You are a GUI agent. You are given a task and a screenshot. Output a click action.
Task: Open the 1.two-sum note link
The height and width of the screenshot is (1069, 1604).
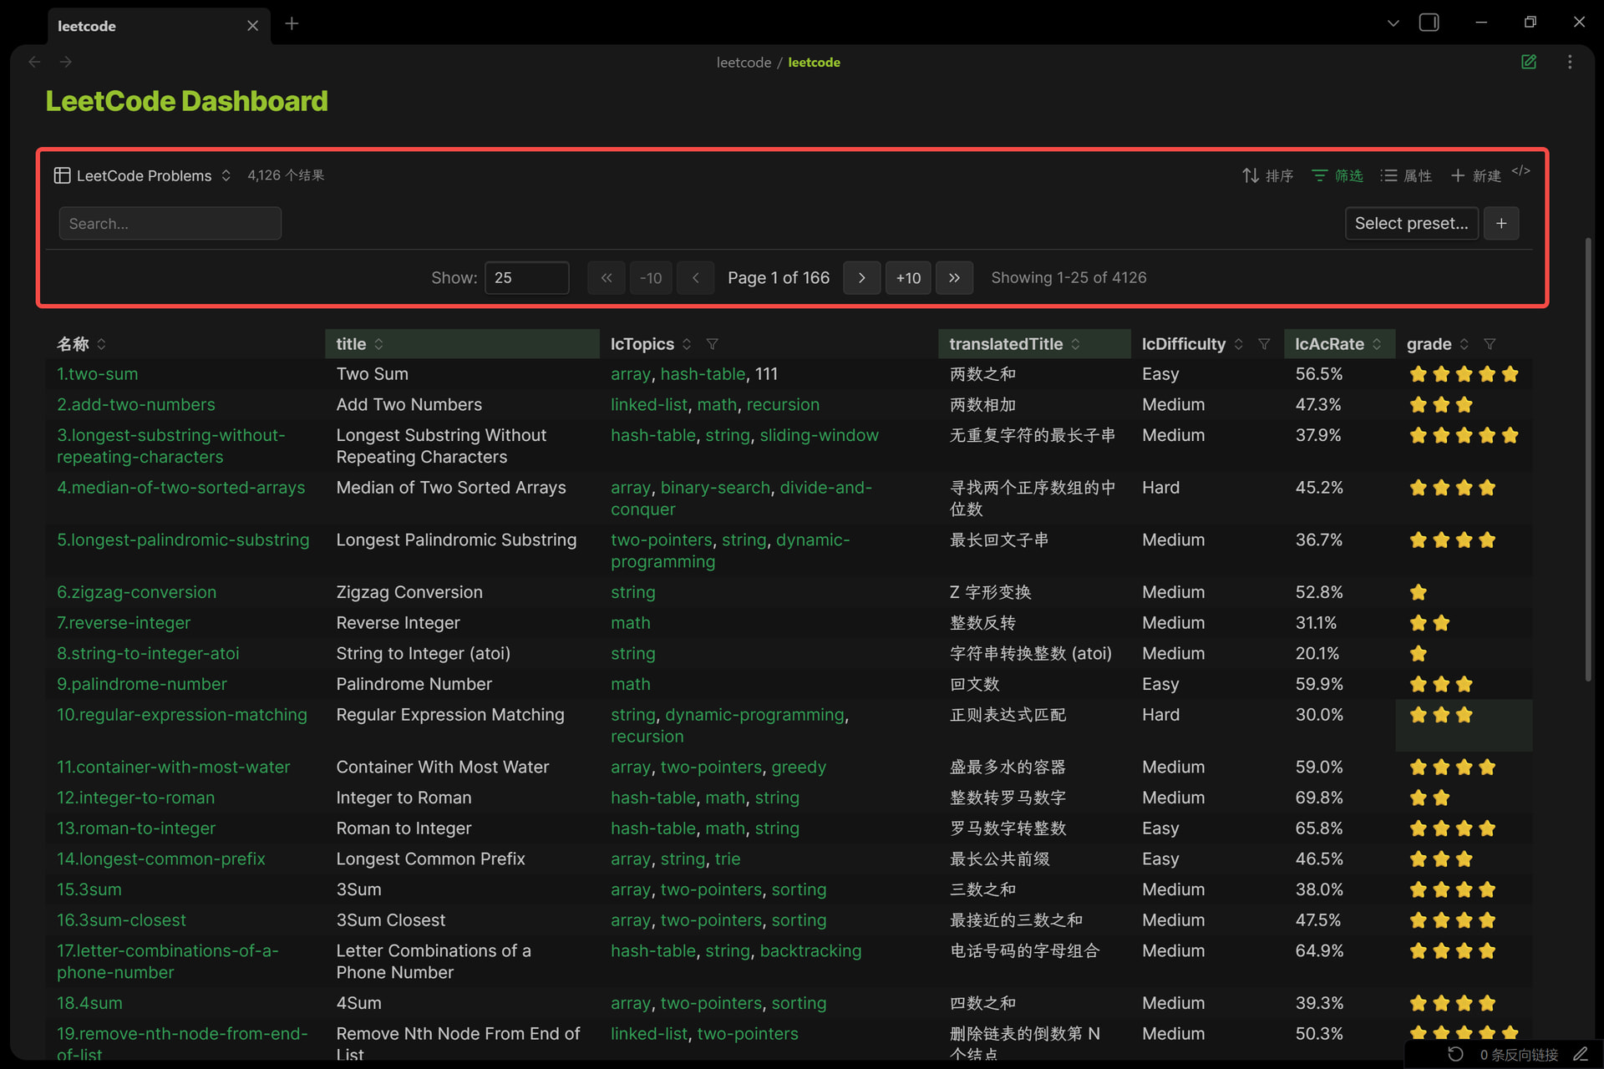97,374
